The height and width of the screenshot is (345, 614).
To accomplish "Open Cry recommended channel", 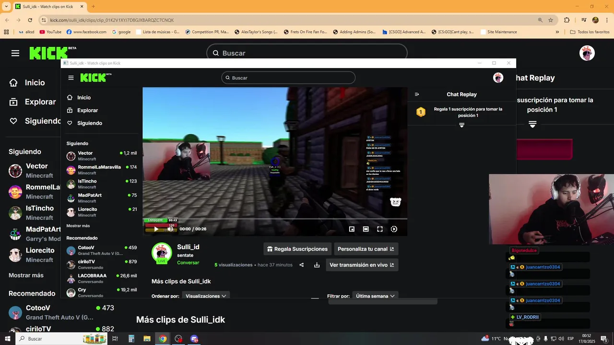I will [x=102, y=292].
